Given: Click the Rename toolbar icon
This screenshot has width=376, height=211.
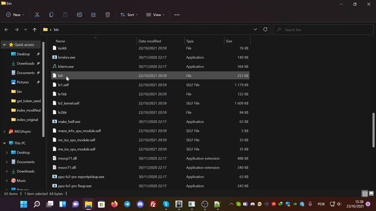Looking at the screenshot, I should click(x=79, y=15).
